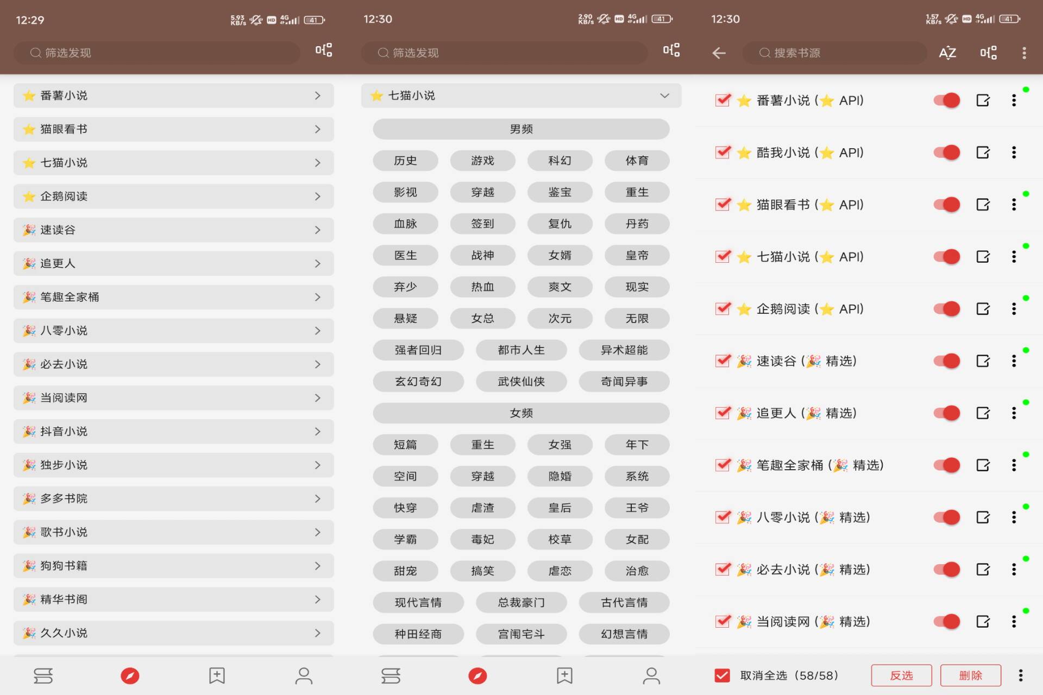Open the compass Discover tab in bottom bar
Viewport: 1043px width, 695px height.
click(130, 675)
